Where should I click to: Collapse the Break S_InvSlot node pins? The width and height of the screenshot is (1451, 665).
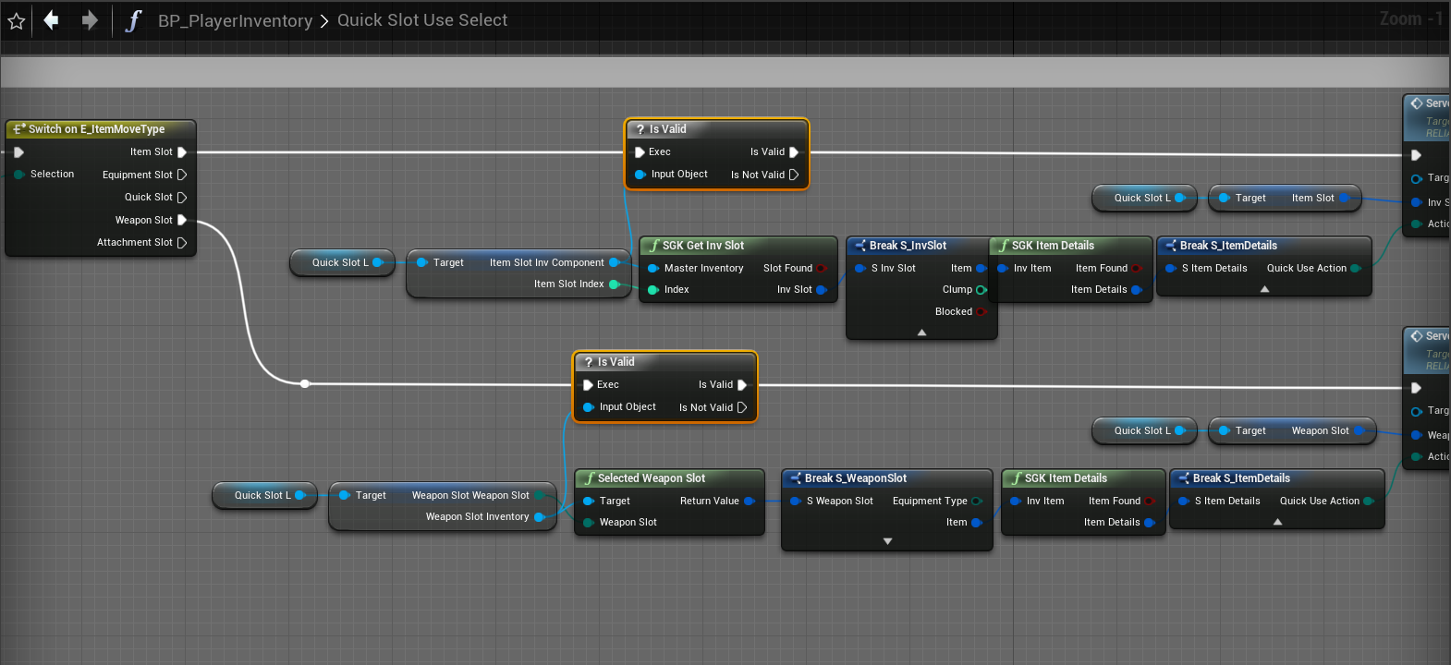pos(921,332)
